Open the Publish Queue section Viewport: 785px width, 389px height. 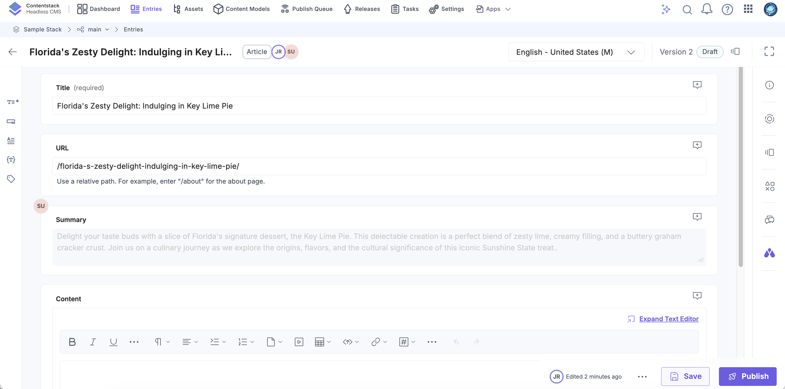(x=307, y=9)
